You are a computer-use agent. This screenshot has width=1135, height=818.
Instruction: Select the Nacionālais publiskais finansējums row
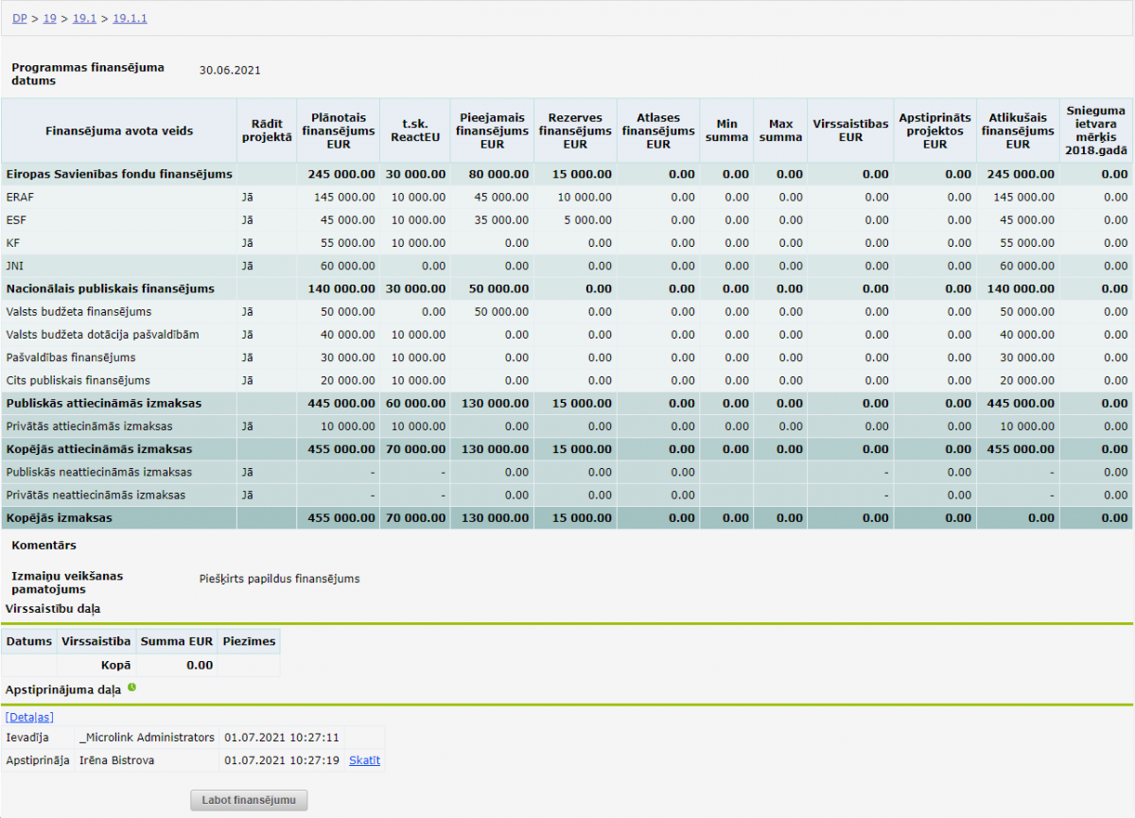pyautogui.click(x=111, y=289)
